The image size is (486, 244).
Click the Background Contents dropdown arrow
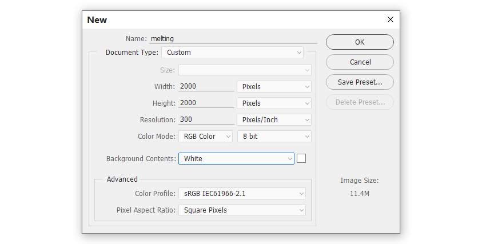coord(290,159)
